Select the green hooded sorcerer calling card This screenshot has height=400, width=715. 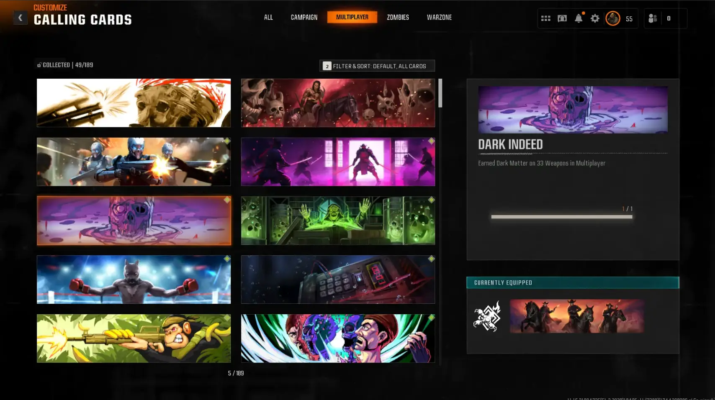338,221
